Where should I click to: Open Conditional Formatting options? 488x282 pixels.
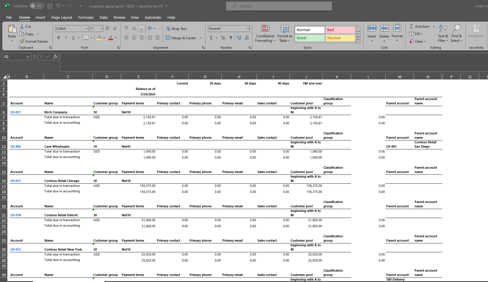coord(265,33)
